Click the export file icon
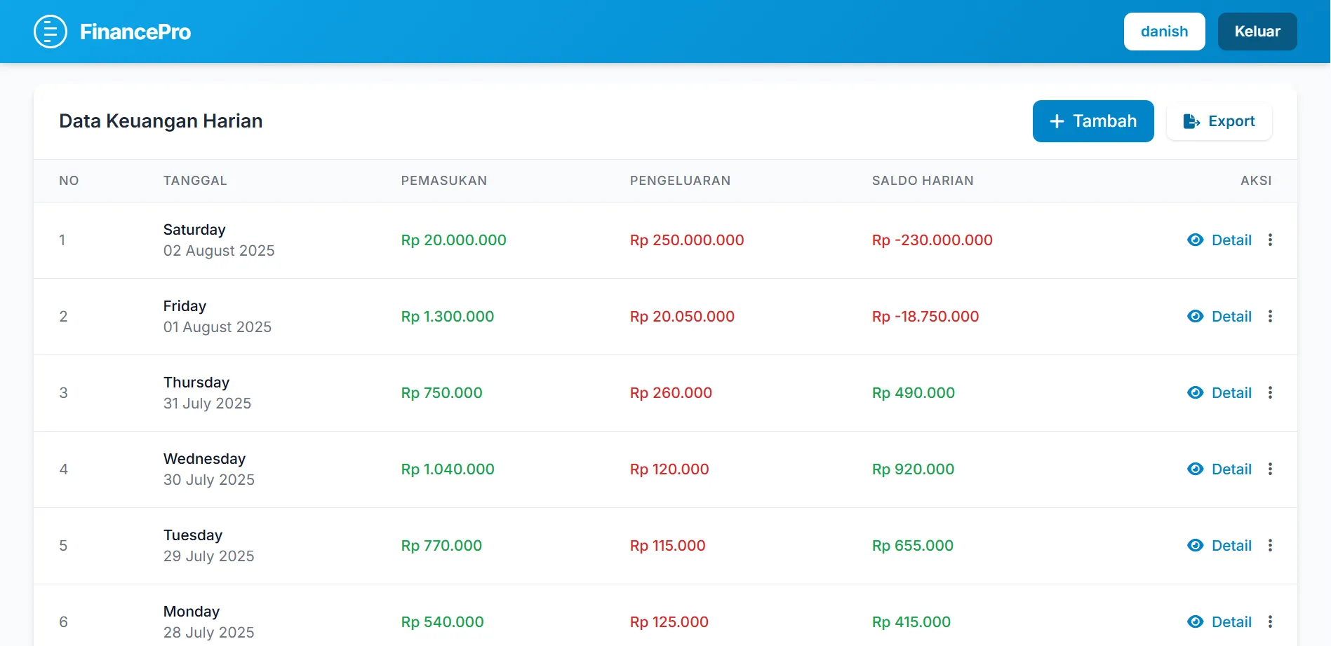Screen dimensions: 1331x646 (x=1191, y=121)
